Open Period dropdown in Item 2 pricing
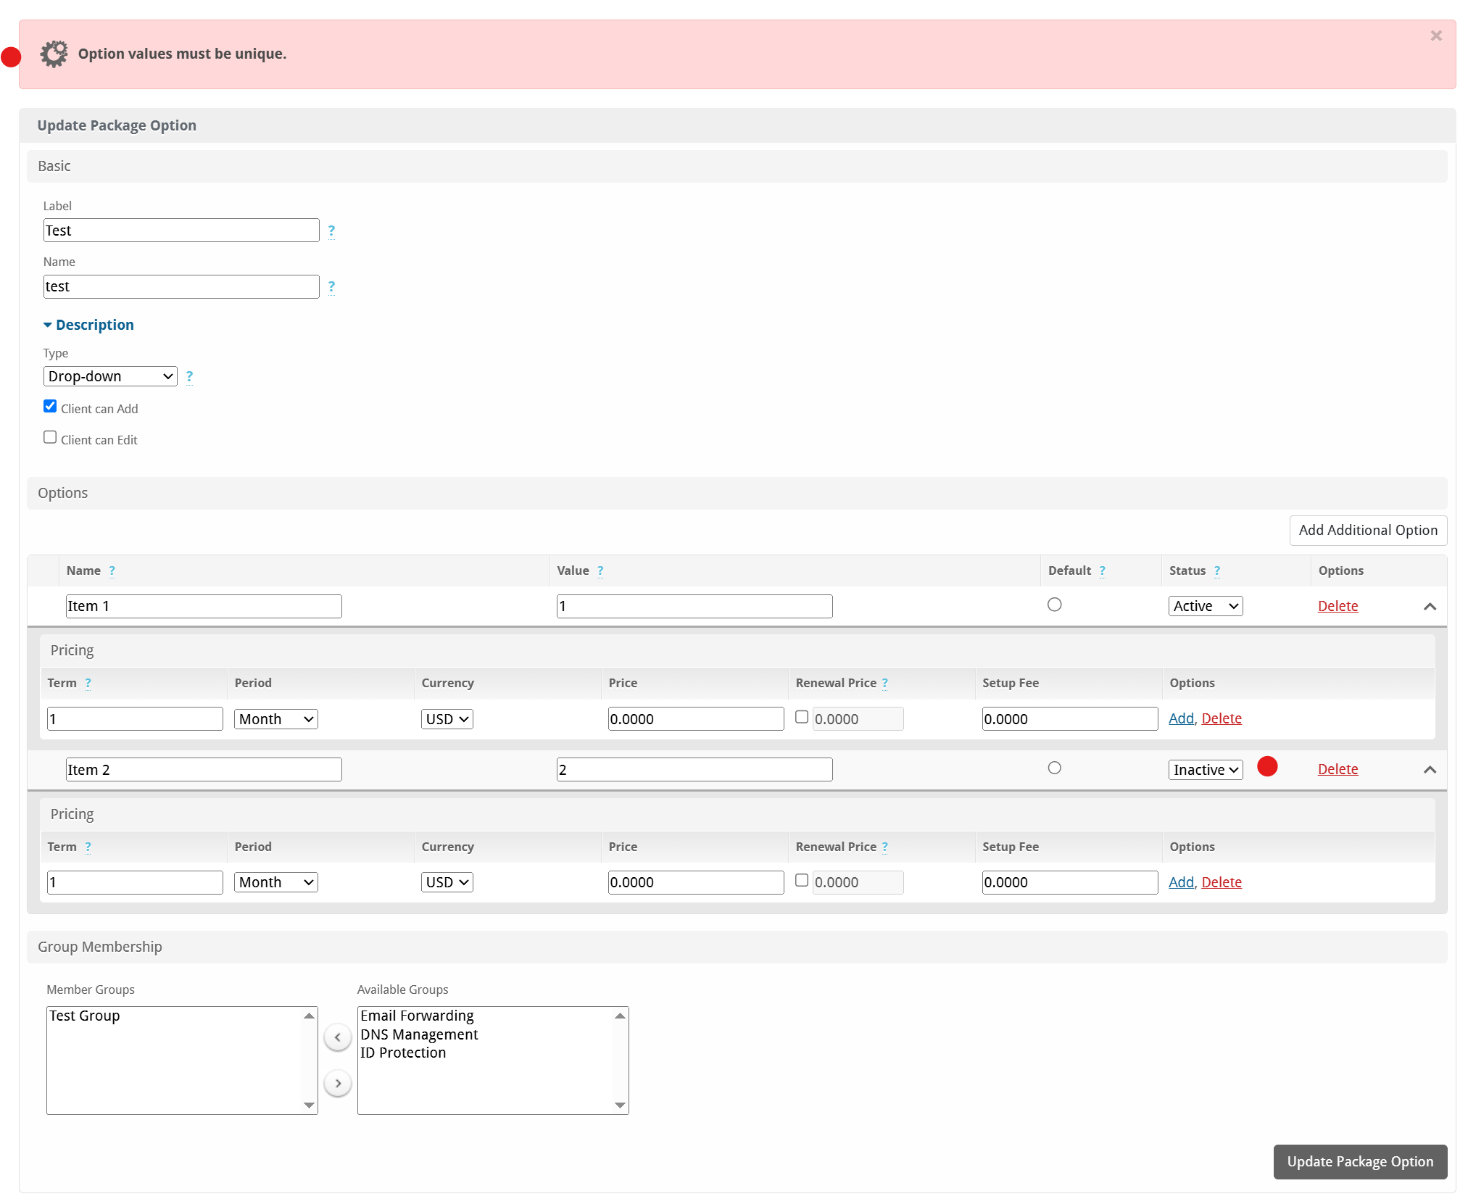1468x1199 pixels. pyautogui.click(x=276, y=882)
